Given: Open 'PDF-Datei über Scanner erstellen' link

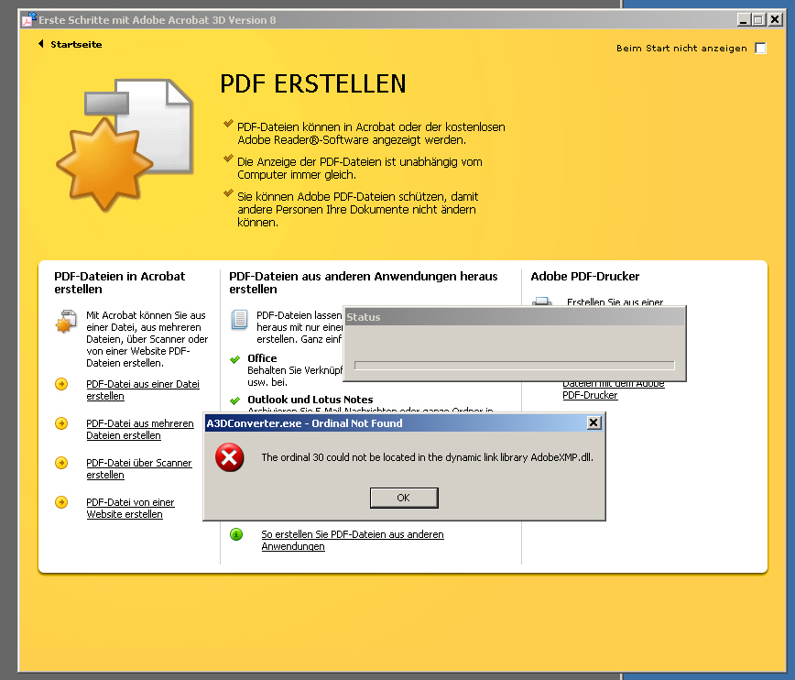Looking at the screenshot, I should coord(139,469).
